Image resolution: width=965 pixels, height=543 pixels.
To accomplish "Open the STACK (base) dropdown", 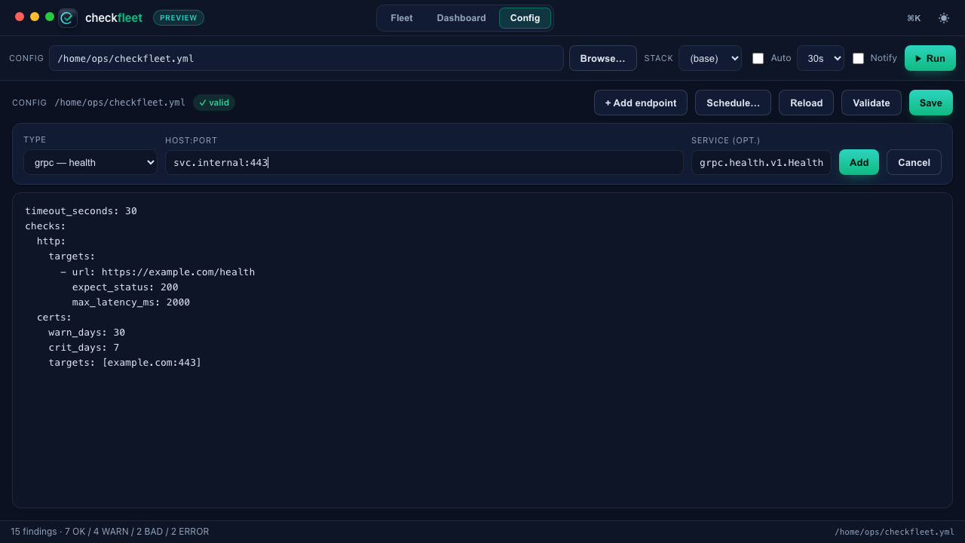I will (x=710, y=58).
